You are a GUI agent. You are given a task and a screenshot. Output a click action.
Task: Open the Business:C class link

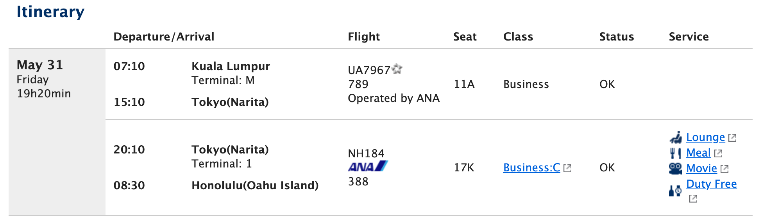point(531,167)
